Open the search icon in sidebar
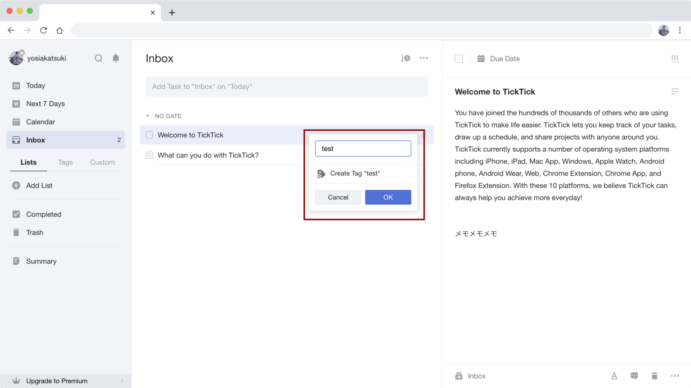Viewport: 691px width, 388px height. (98, 58)
